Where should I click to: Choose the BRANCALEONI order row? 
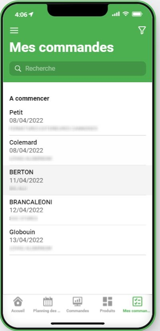tap(78, 210)
